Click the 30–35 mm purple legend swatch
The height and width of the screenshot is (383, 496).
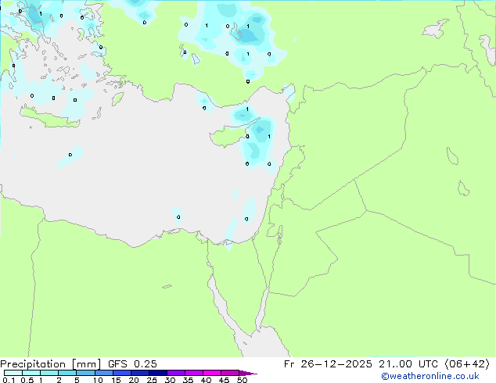(176, 373)
